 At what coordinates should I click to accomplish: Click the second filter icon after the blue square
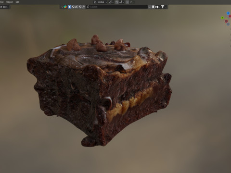(x=73, y=7)
